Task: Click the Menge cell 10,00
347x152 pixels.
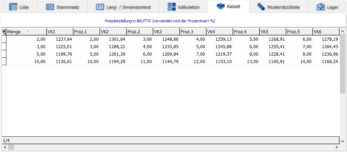Action: click(x=26, y=61)
